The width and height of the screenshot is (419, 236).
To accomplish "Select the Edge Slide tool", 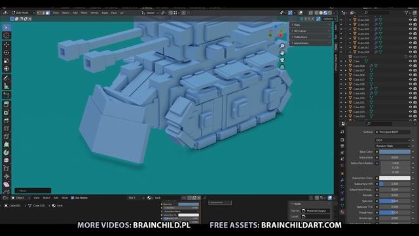I will click(7, 168).
